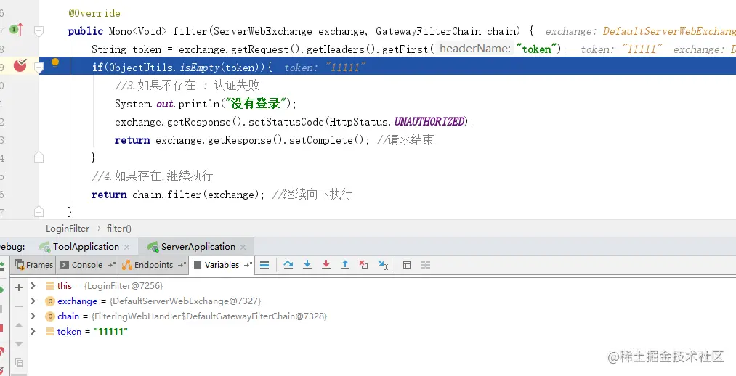Image resolution: width=736 pixels, height=376 pixels.
Task: Click the pin arrow next to Console tab
Action: point(112,265)
